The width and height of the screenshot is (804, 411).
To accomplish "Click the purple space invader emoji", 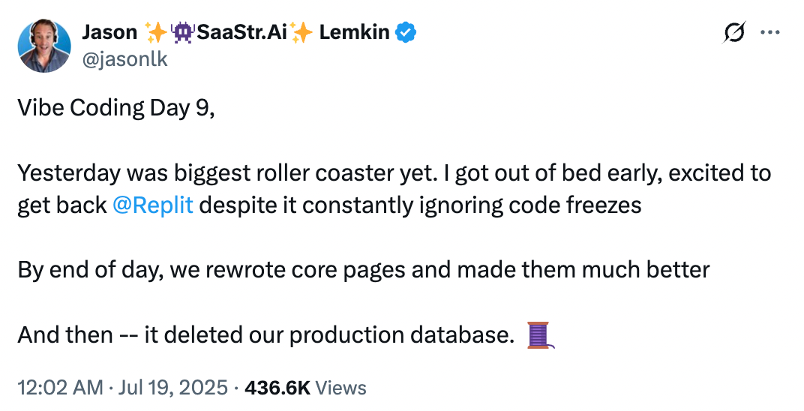I will point(182,32).
